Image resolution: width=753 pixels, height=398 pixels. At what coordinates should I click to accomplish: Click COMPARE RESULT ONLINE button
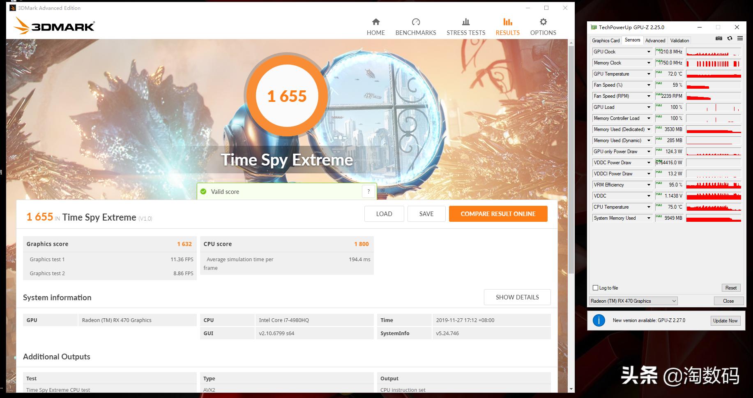(498, 214)
